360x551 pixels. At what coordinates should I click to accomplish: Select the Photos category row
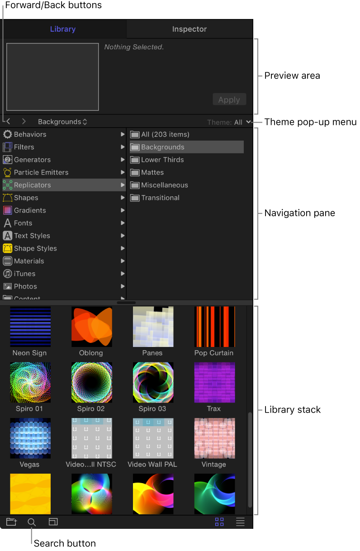coord(63,286)
